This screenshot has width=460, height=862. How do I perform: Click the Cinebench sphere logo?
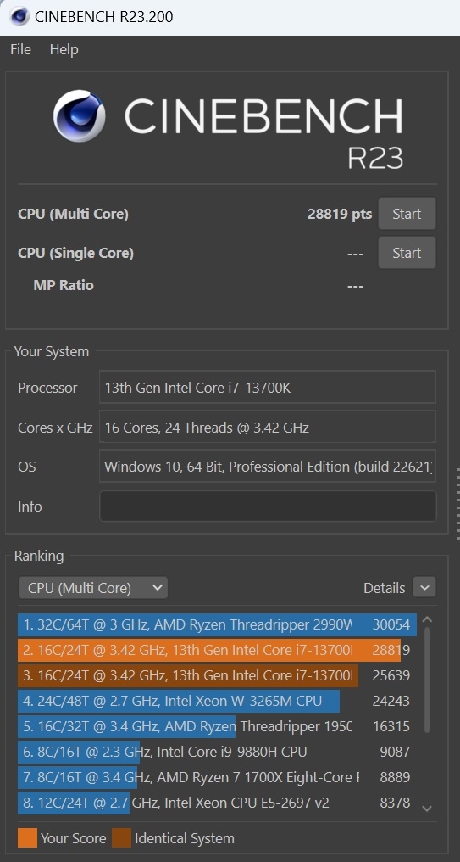pyautogui.click(x=79, y=116)
